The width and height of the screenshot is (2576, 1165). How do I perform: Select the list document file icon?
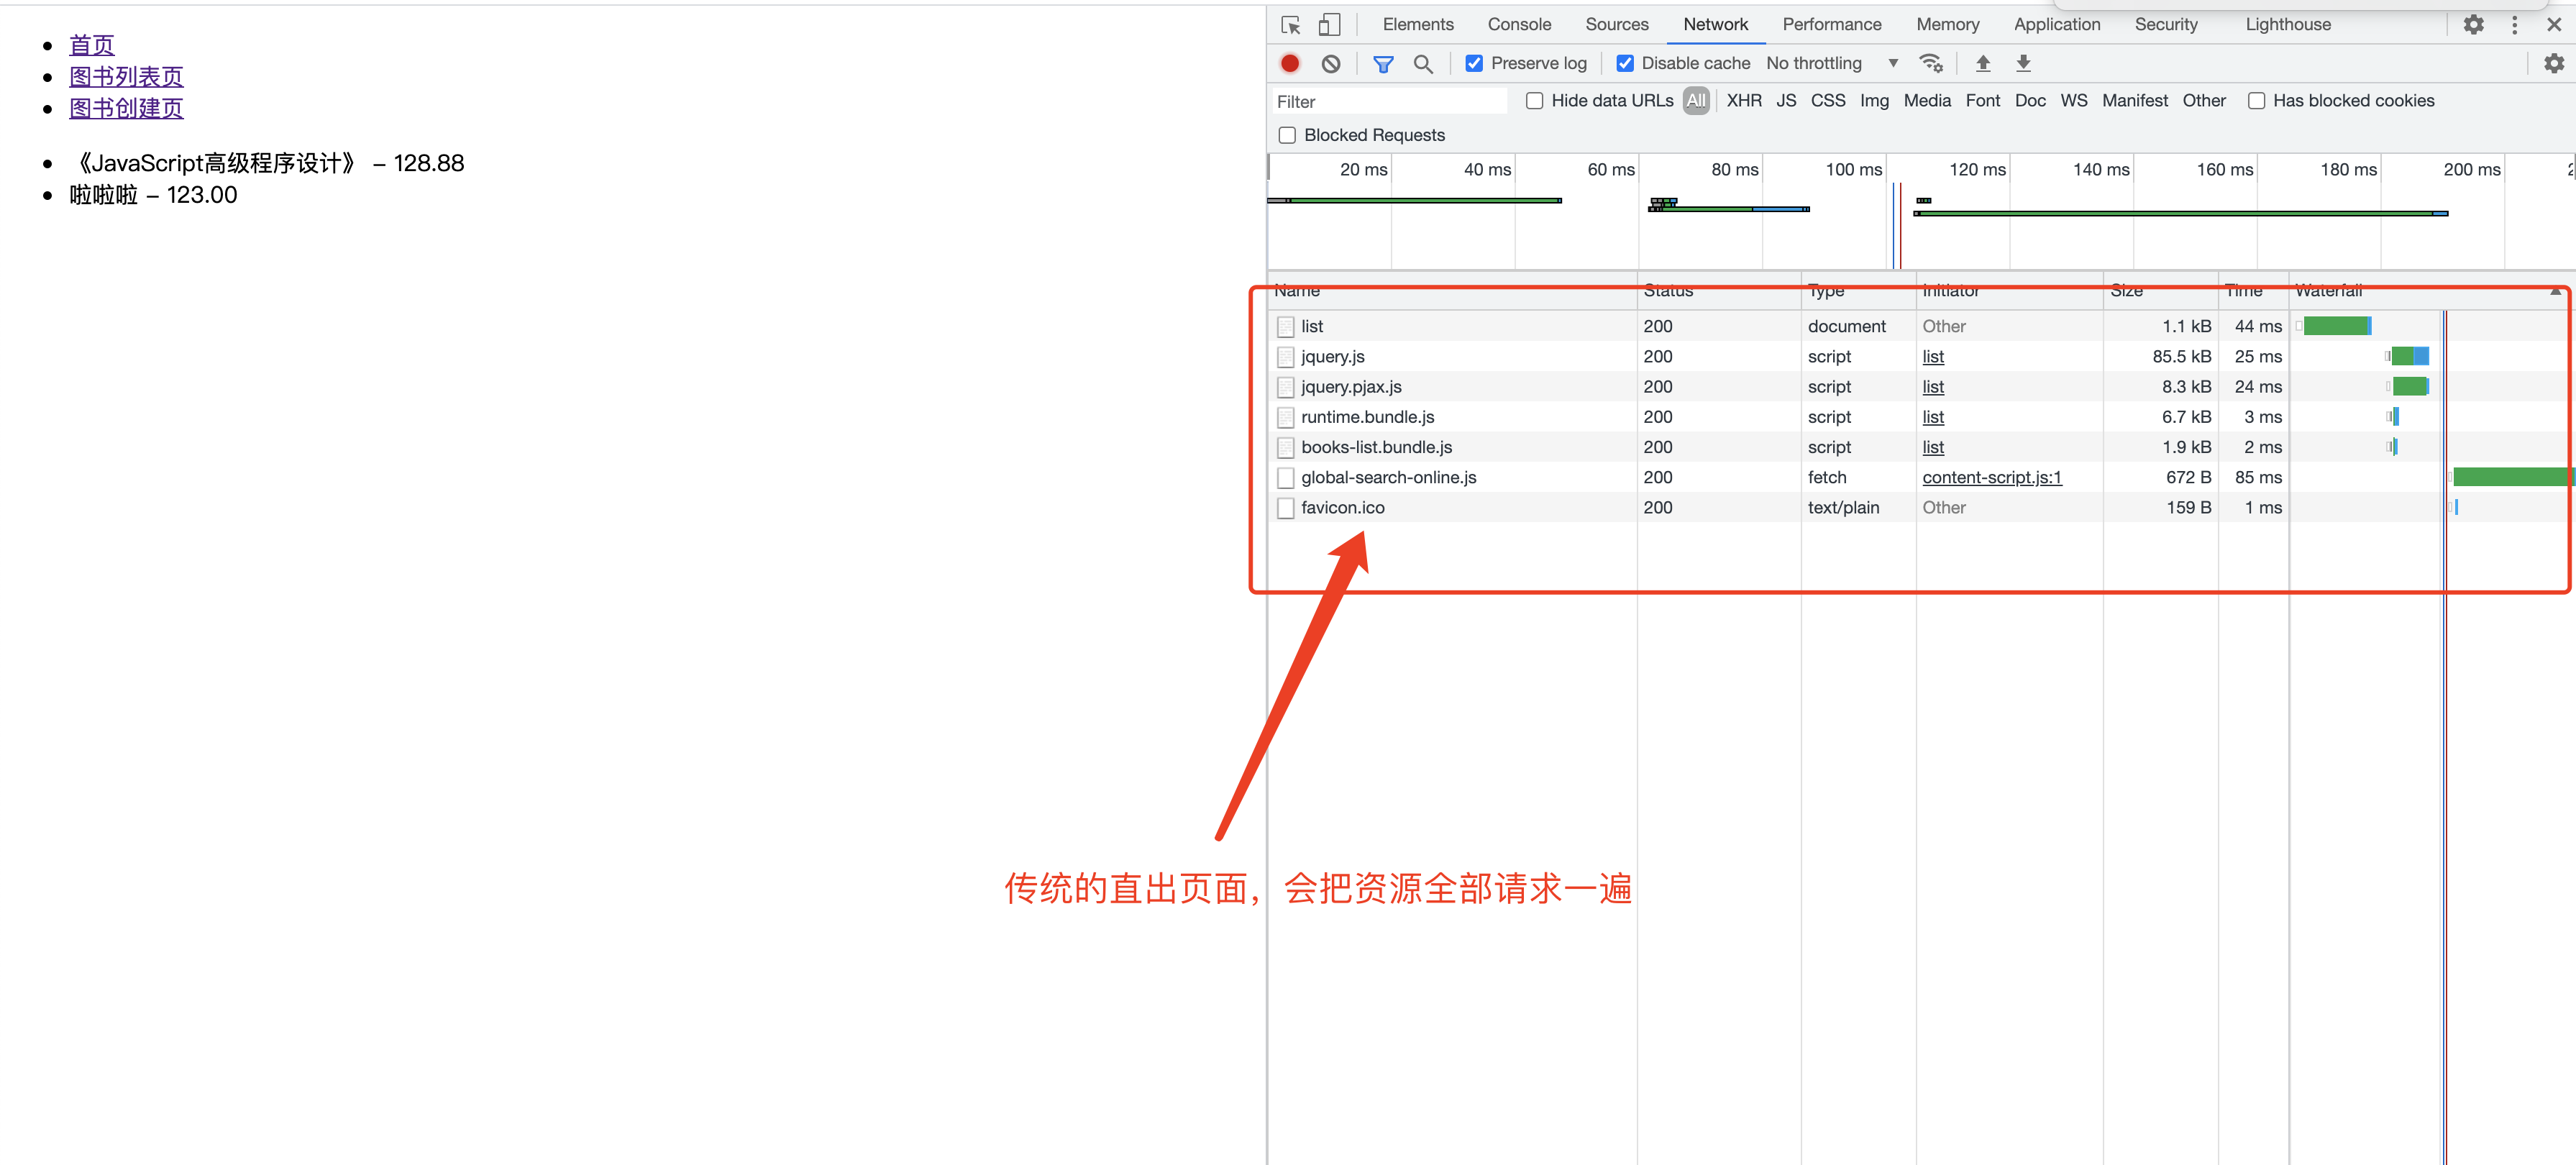tap(1286, 326)
